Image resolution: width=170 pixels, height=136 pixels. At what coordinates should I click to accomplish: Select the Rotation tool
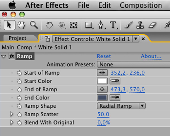tap(49, 25)
